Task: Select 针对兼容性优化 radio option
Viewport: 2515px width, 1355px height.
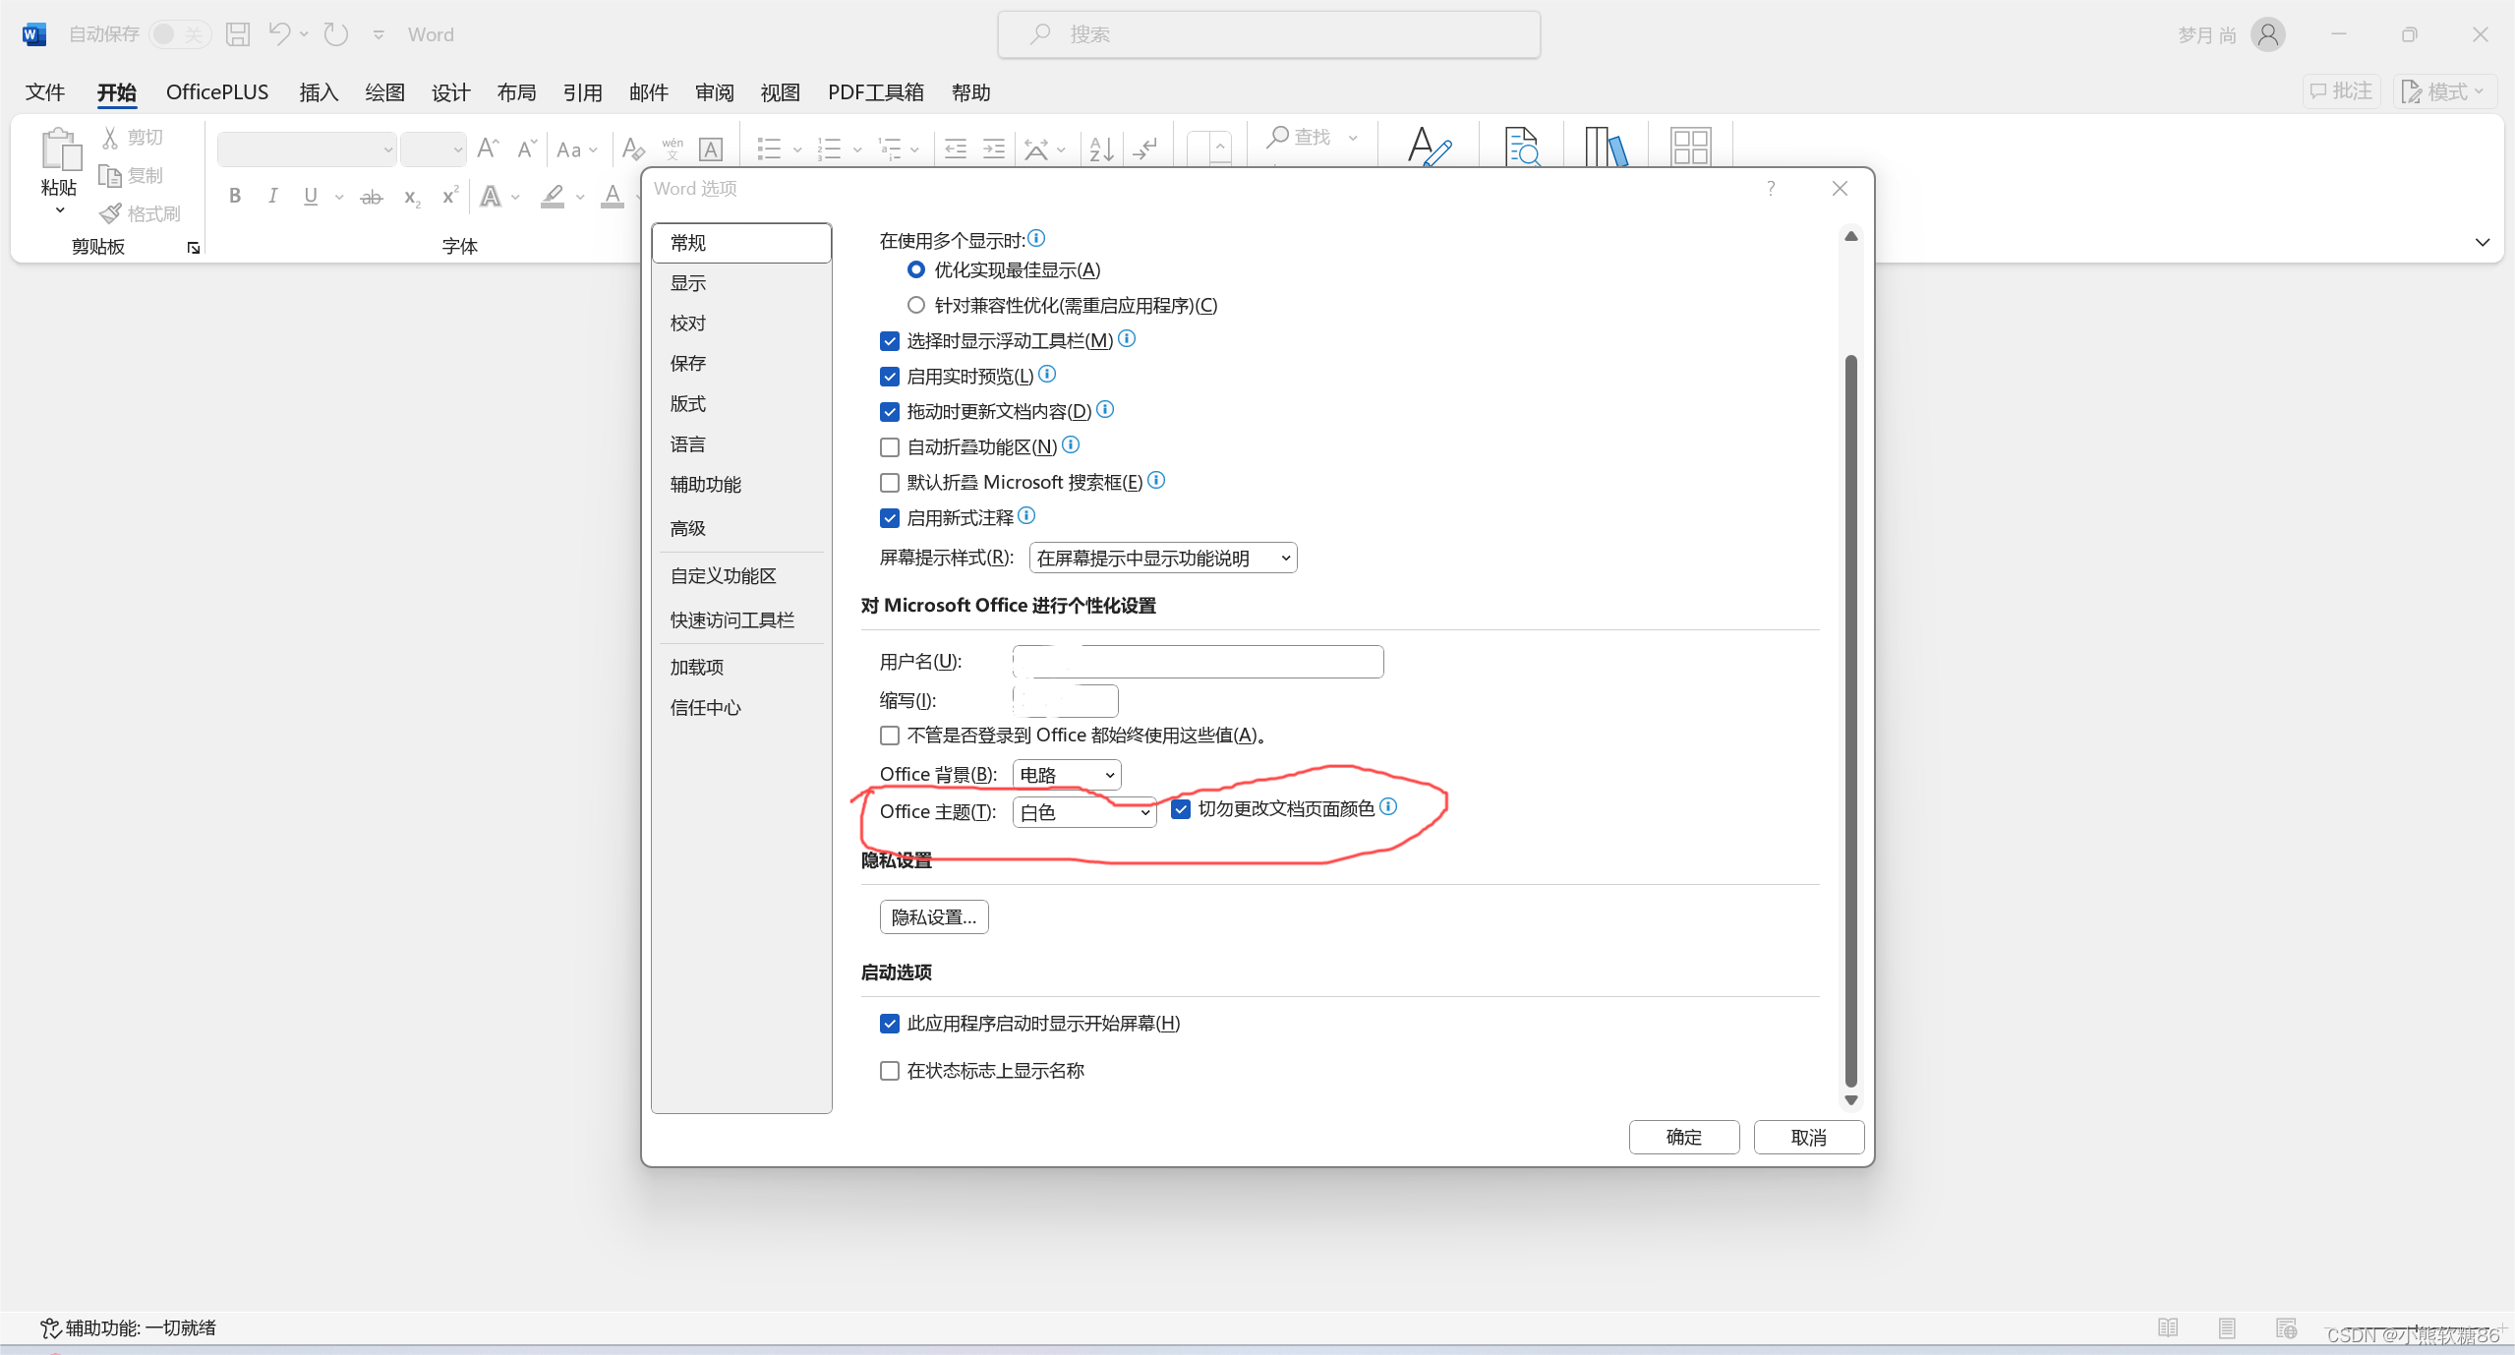Action: pyautogui.click(x=916, y=305)
